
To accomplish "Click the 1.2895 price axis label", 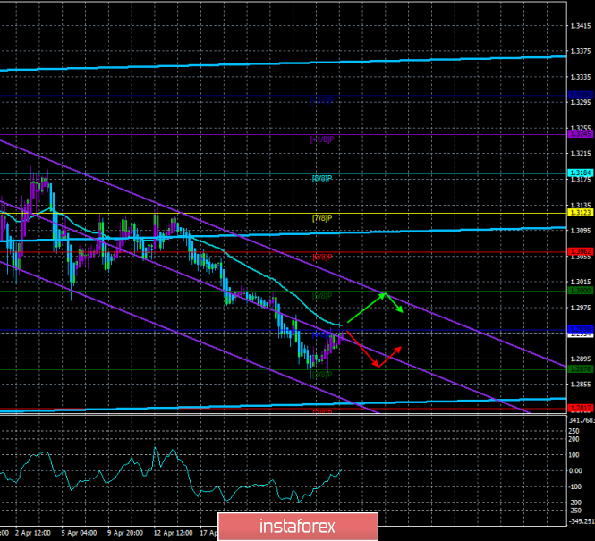I will click(x=581, y=359).
